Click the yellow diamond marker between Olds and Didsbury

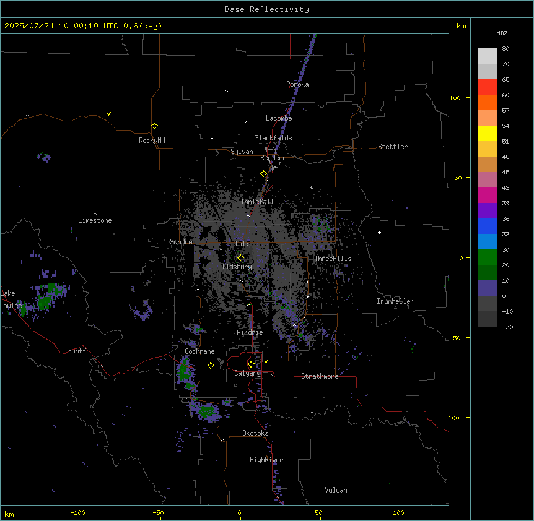[240, 258]
